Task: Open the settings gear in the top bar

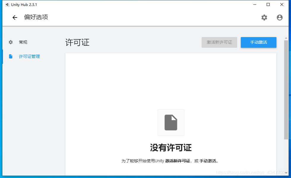Action: pos(264,18)
